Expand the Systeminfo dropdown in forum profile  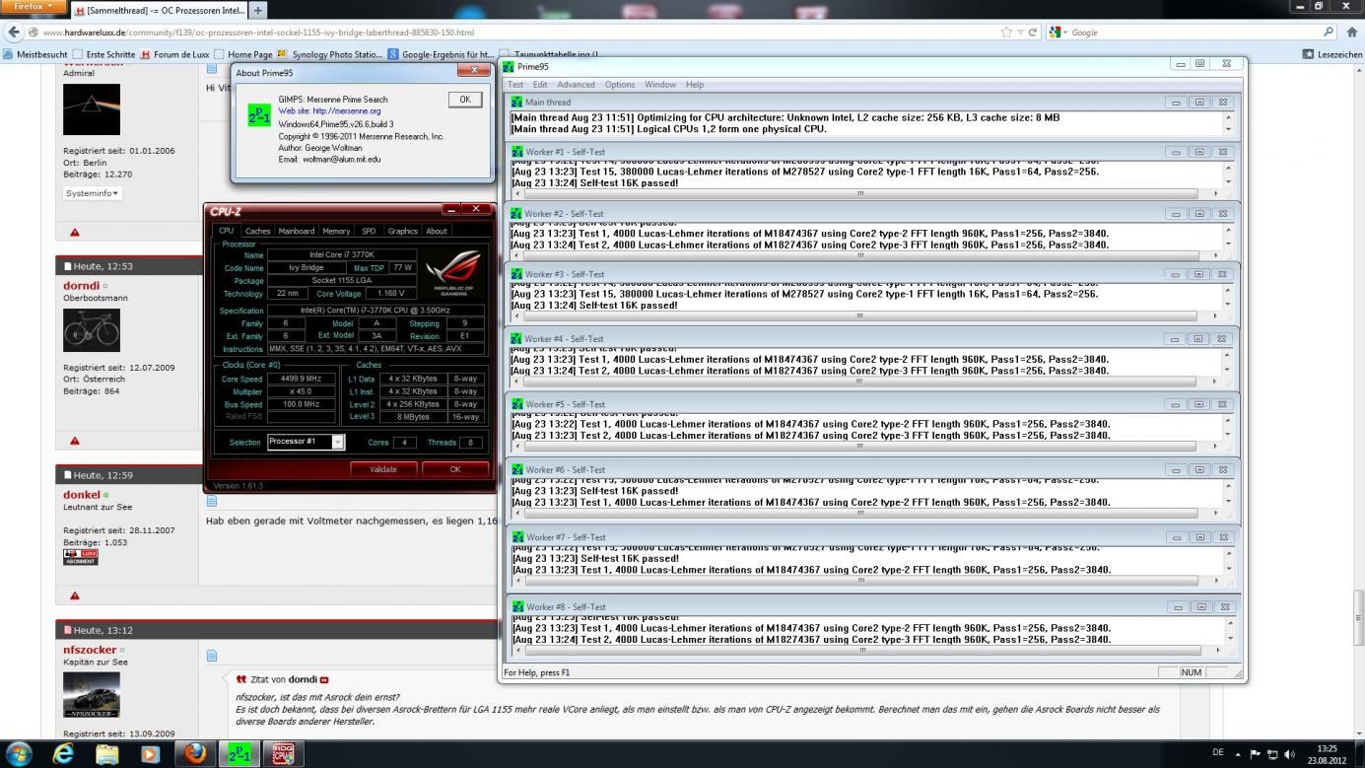(93, 193)
